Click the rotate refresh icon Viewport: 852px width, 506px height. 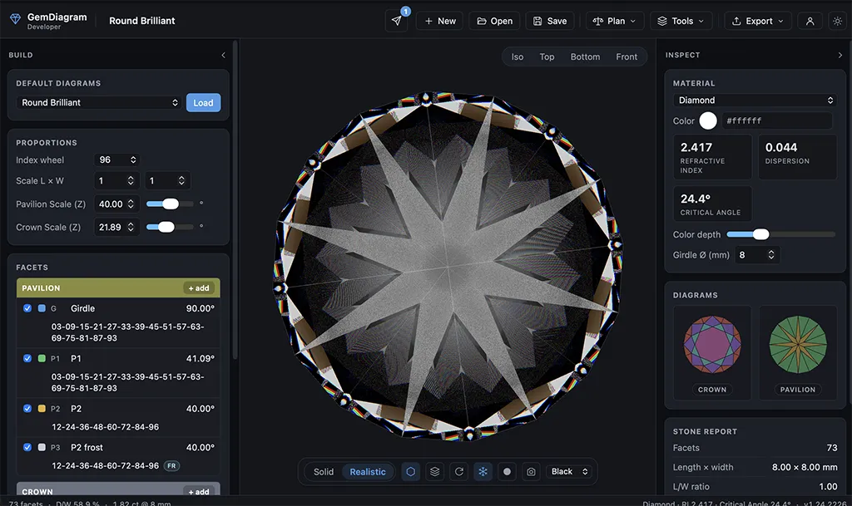tap(459, 472)
